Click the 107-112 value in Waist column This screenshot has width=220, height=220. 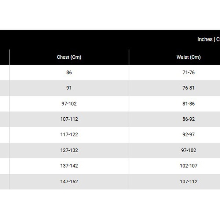tap(188, 181)
